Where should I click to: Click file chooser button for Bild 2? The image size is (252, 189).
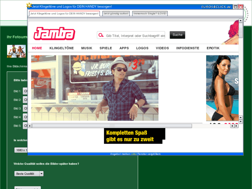[x=25, y=100]
